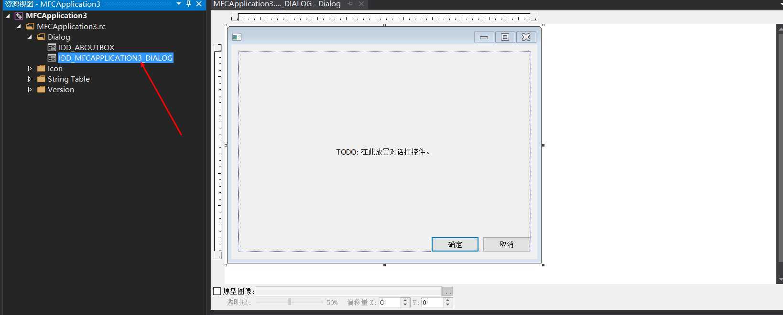Collapse the MFCApplication3 root node
Image resolution: width=783 pixels, height=315 pixels.
[8, 16]
